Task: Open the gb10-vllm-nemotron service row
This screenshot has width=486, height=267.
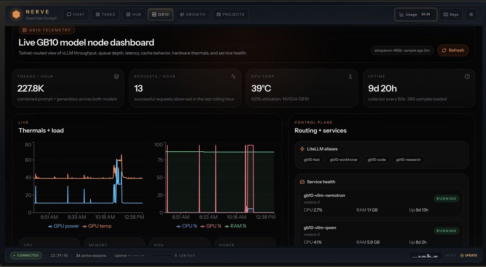Action: tap(381, 203)
